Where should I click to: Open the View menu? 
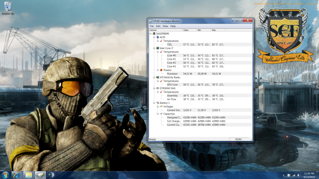tap(165, 26)
